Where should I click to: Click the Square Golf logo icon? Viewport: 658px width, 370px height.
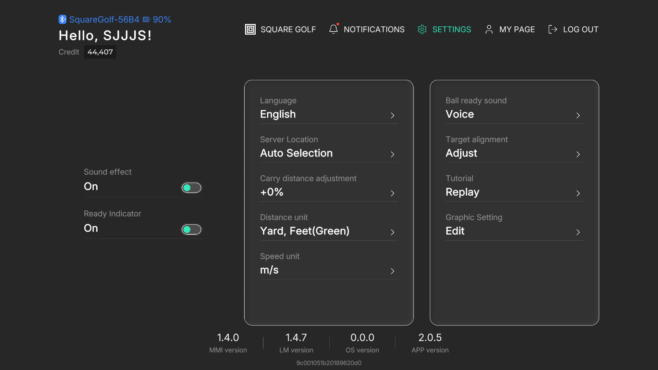coord(250,29)
